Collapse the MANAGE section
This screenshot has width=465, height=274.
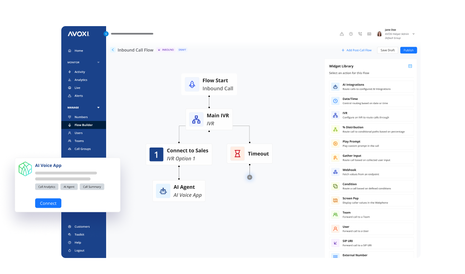[98, 107]
